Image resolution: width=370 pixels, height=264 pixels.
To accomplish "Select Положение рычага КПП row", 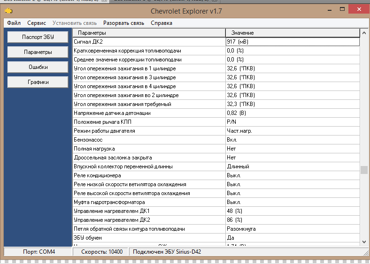I will pos(216,122).
